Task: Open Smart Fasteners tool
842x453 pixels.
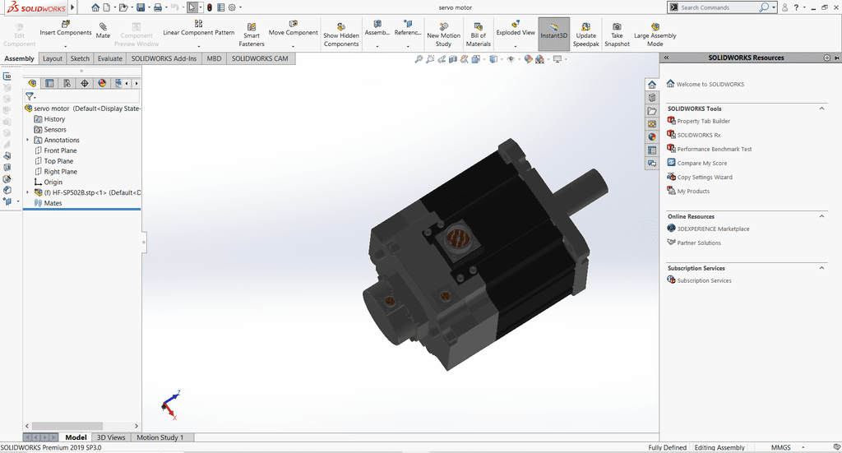Action: tap(252, 35)
